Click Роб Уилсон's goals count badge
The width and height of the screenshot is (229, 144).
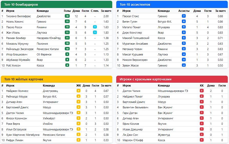[x=67, y=65]
